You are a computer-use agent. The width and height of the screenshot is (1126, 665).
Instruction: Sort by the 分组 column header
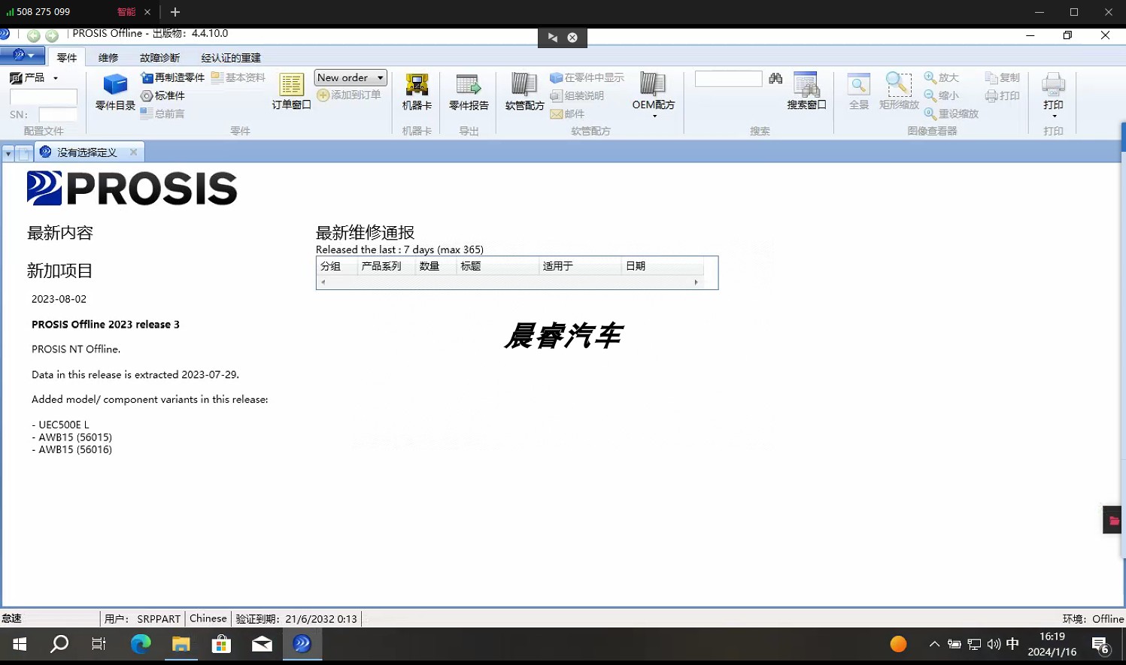[x=336, y=266]
